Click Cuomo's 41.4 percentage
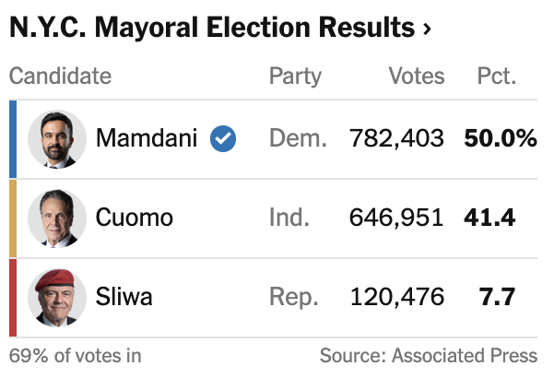554x378 pixels. click(x=489, y=219)
